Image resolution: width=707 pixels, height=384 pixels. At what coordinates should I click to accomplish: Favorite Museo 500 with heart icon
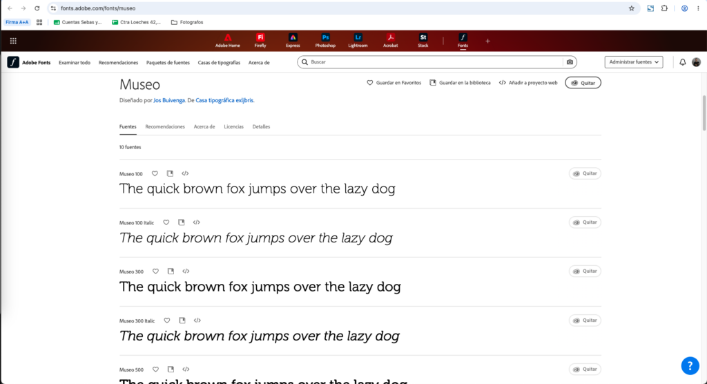point(155,369)
